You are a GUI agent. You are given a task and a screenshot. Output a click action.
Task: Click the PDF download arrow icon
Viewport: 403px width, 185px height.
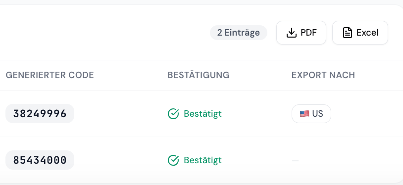click(x=292, y=33)
